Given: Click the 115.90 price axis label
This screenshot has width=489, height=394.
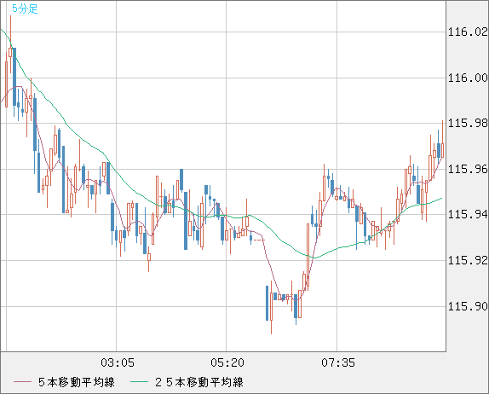Looking at the screenshot, I should 468,306.
